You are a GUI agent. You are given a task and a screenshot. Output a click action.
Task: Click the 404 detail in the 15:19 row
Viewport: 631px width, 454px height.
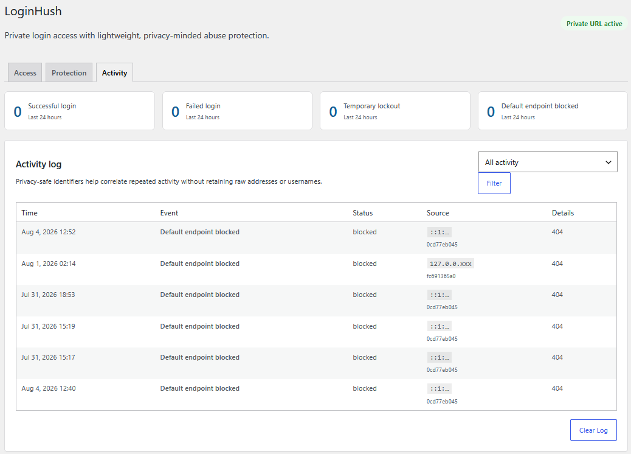tap(557, 326)
